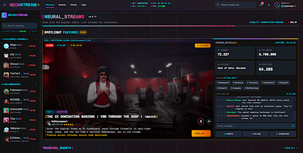Expand the CyberUser identity dropdown chevron

click(x=298, y=5)
